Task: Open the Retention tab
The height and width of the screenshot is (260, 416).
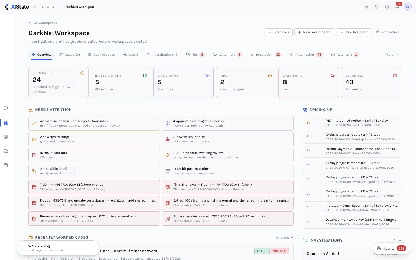Action: (x=345, y=55)
